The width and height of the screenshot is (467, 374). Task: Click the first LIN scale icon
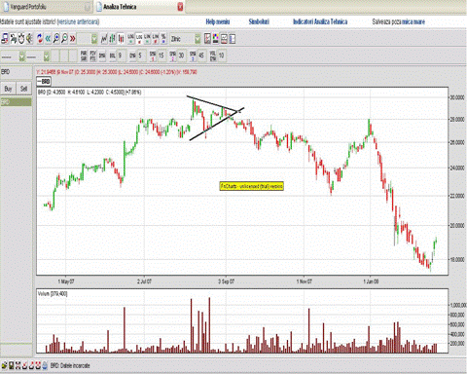point(147,38)
